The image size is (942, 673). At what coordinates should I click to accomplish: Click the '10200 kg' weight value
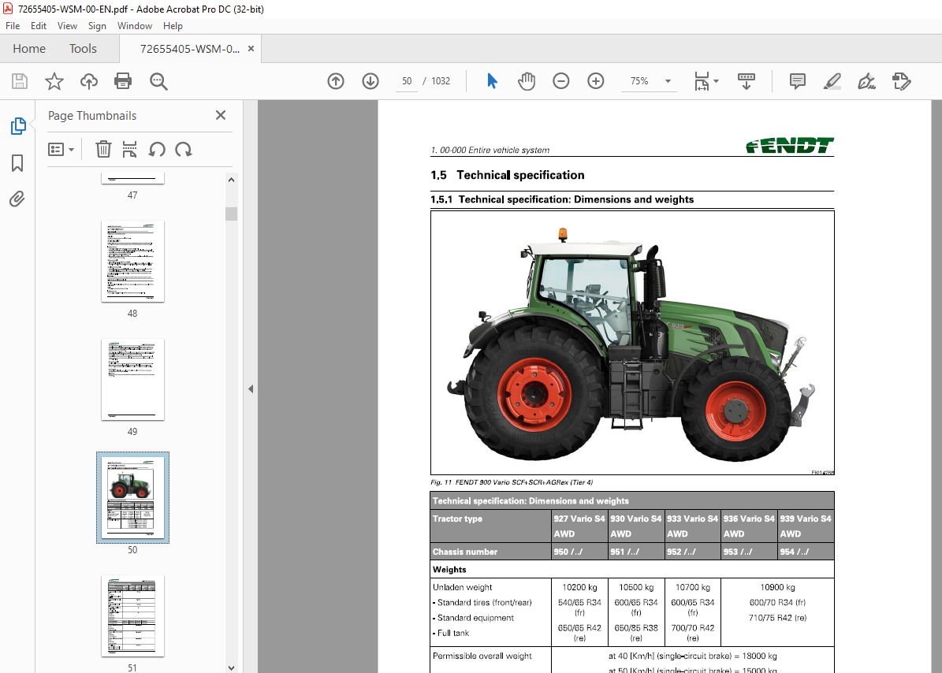click(x=579, y=587)
